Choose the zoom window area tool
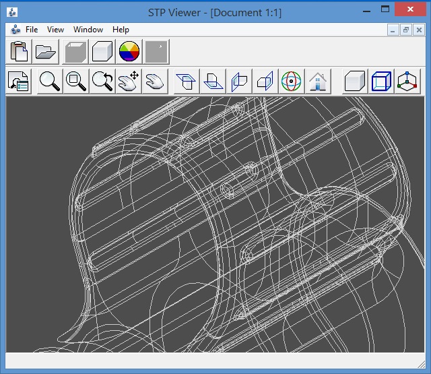This screenshot has width=431, height=374. point(76,82)
